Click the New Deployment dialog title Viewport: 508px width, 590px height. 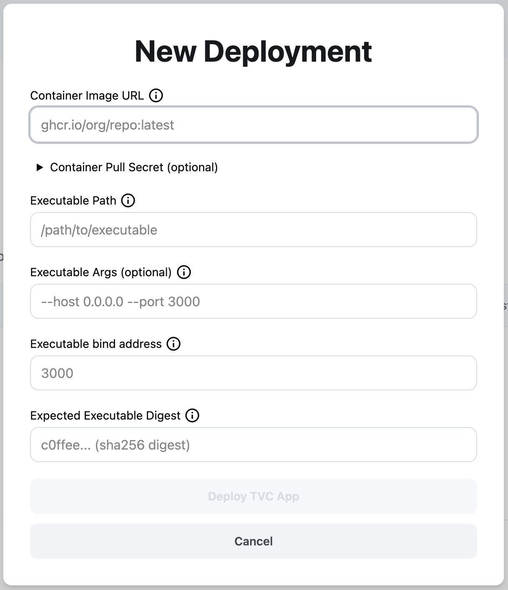[x=253, y=51]
